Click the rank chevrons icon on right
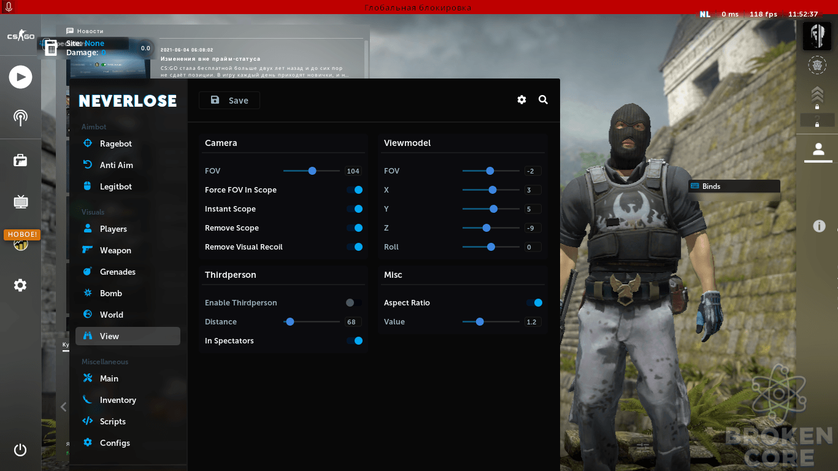This screenshot has width=838, height=471. pyautogui.click(x=817, y=93)
